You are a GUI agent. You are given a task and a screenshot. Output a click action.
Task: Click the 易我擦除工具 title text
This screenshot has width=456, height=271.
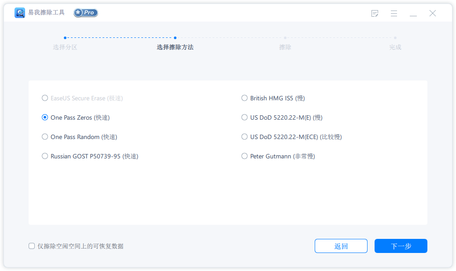(x=46, y=12)
